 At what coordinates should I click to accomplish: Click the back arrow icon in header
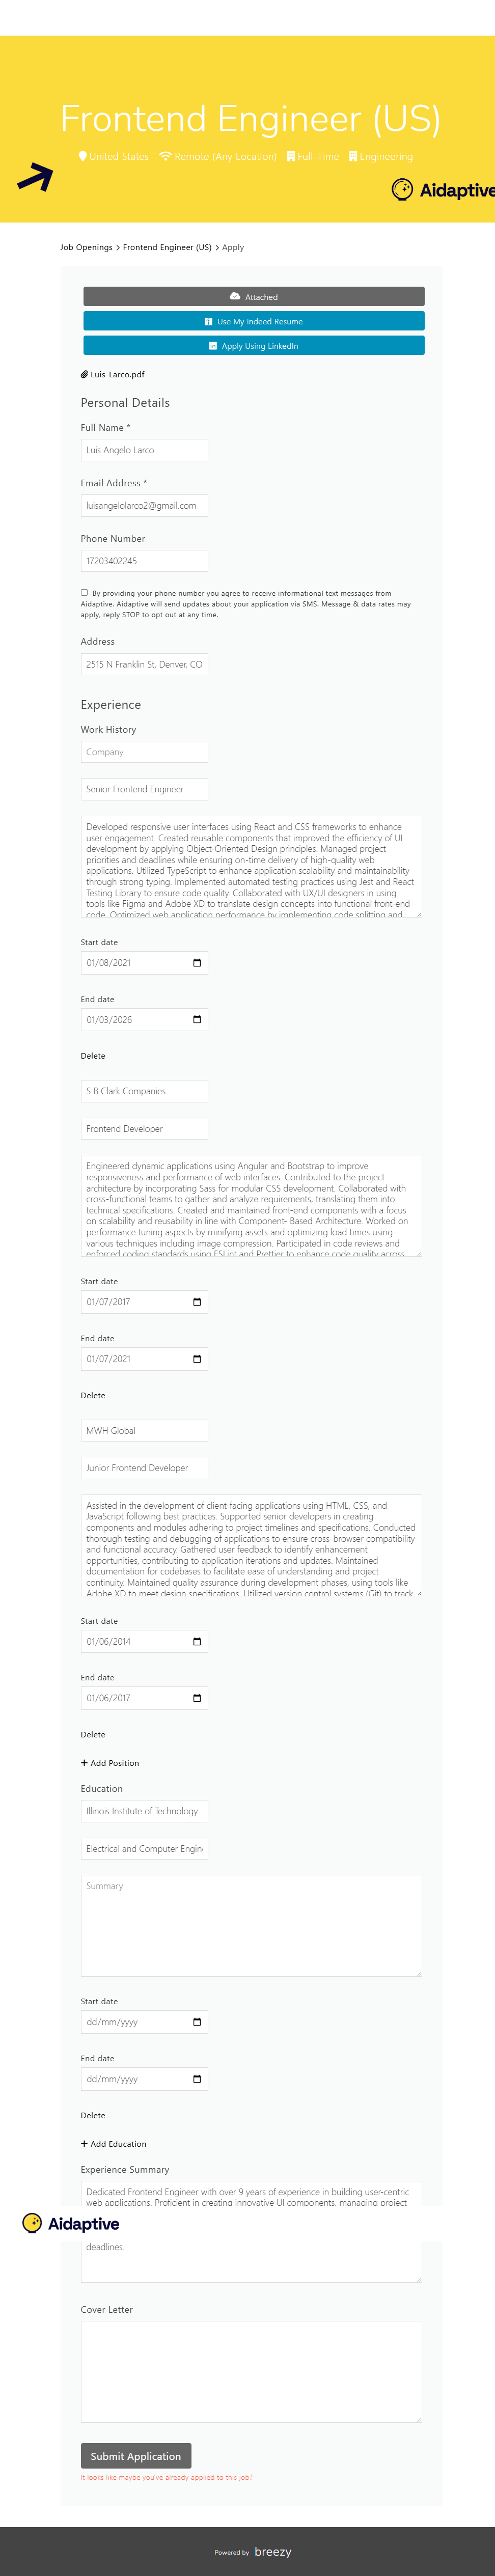[35, 177]
